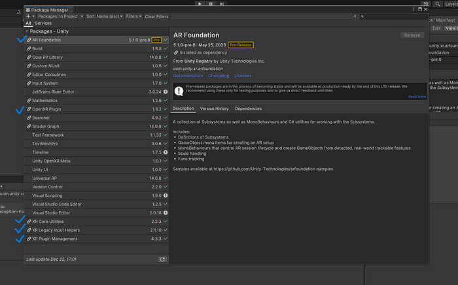The image size is (458, 285).
Task: Select the Core RP Library package
Action: click(96, 57)
